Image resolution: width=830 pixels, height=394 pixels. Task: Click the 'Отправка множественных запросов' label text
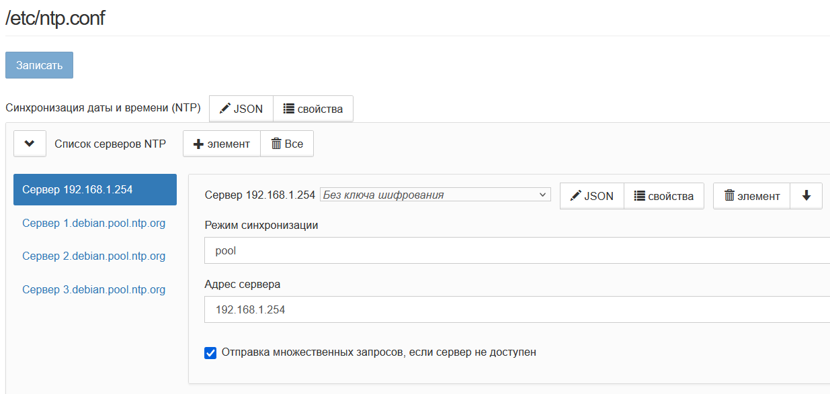[378, 352]
